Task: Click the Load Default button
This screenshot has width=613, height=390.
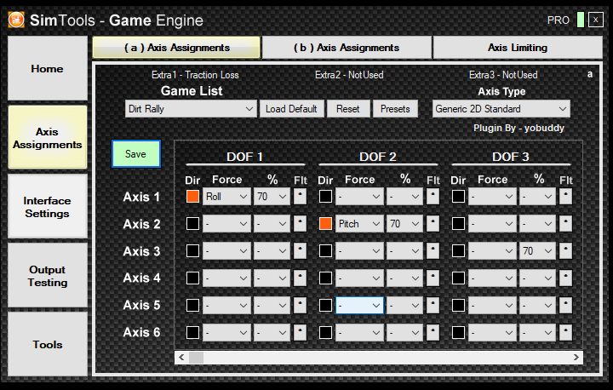Action: pyautogui.click(x=291, y=109)
